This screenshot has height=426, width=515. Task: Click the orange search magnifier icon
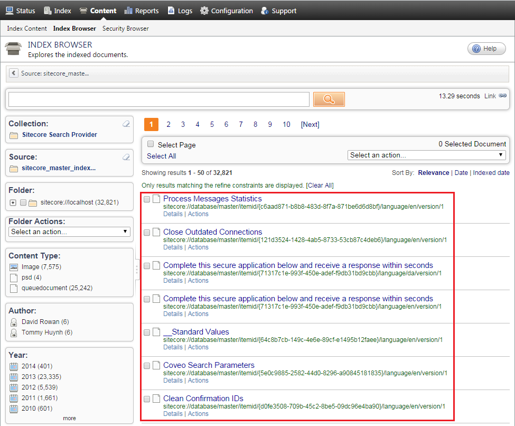329,99
